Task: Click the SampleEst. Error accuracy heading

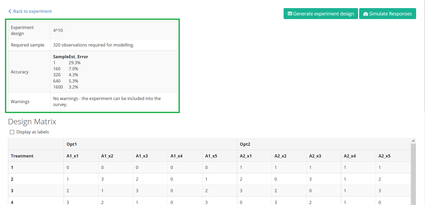Action: tap(71, 57)
